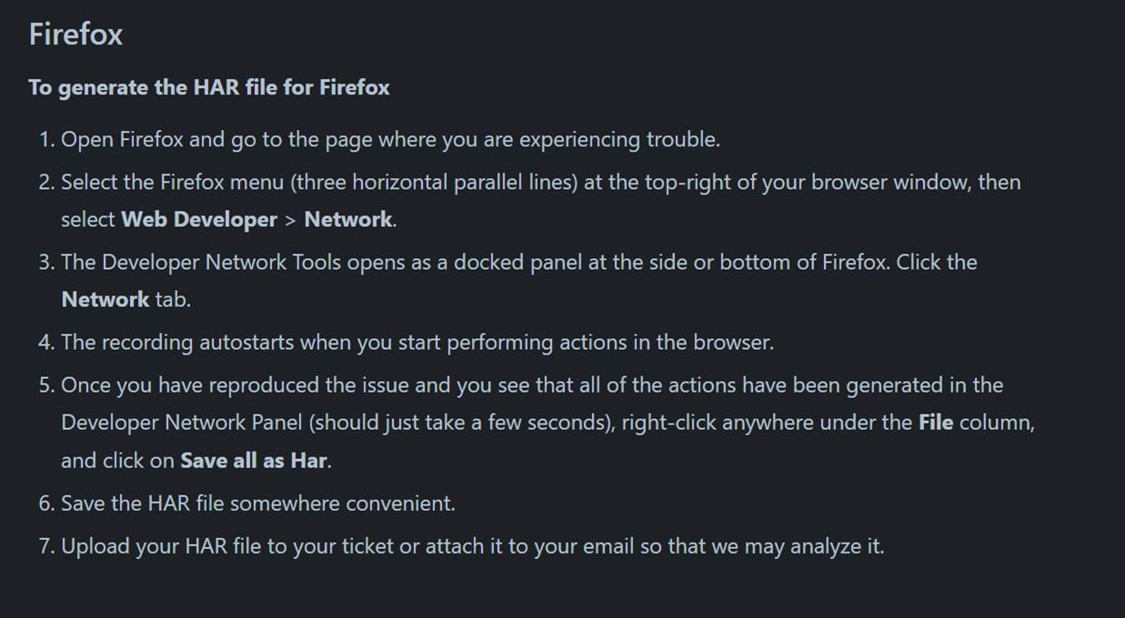Click the "attach it to your email" phrase
This screenshot has width=1125, height=618.
point(519,546)
